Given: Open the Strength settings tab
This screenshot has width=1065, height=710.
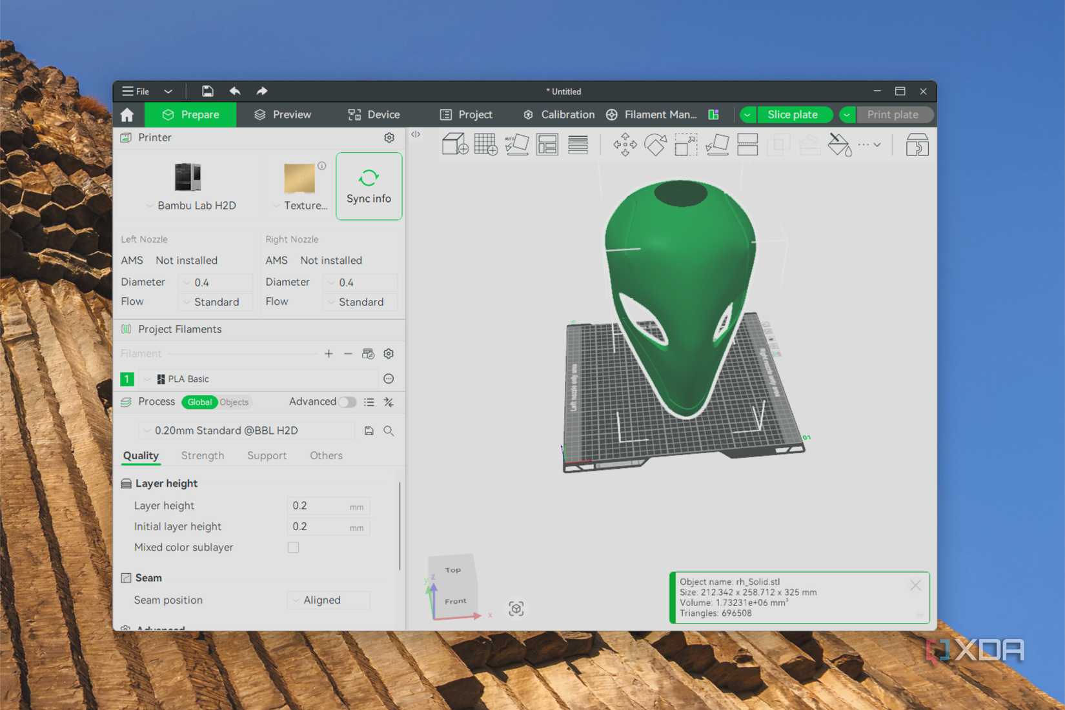Looking at the screenshot, I should pos(203,455).
